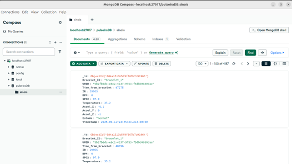Click the Reset button
The image size is (292, 164).
coord(237,53)
